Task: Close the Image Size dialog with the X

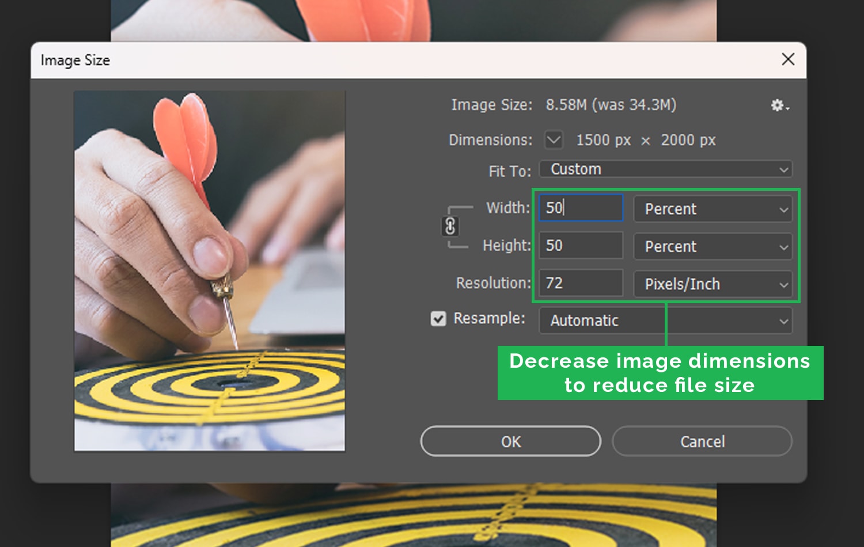Action: 788,59
